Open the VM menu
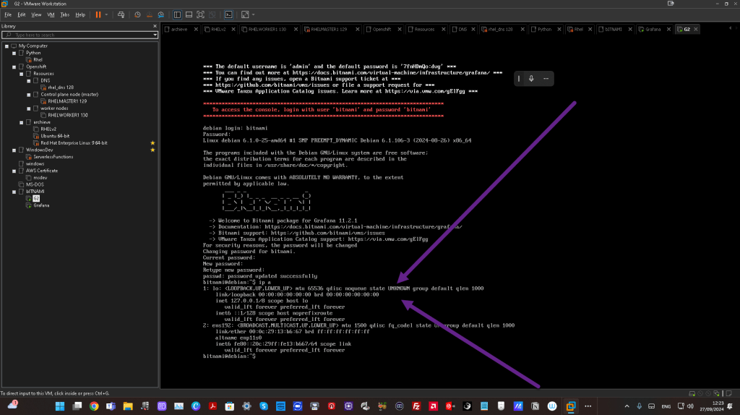This screenshot has width=740, height=415. pyautogui.click(x=51, y=14)
